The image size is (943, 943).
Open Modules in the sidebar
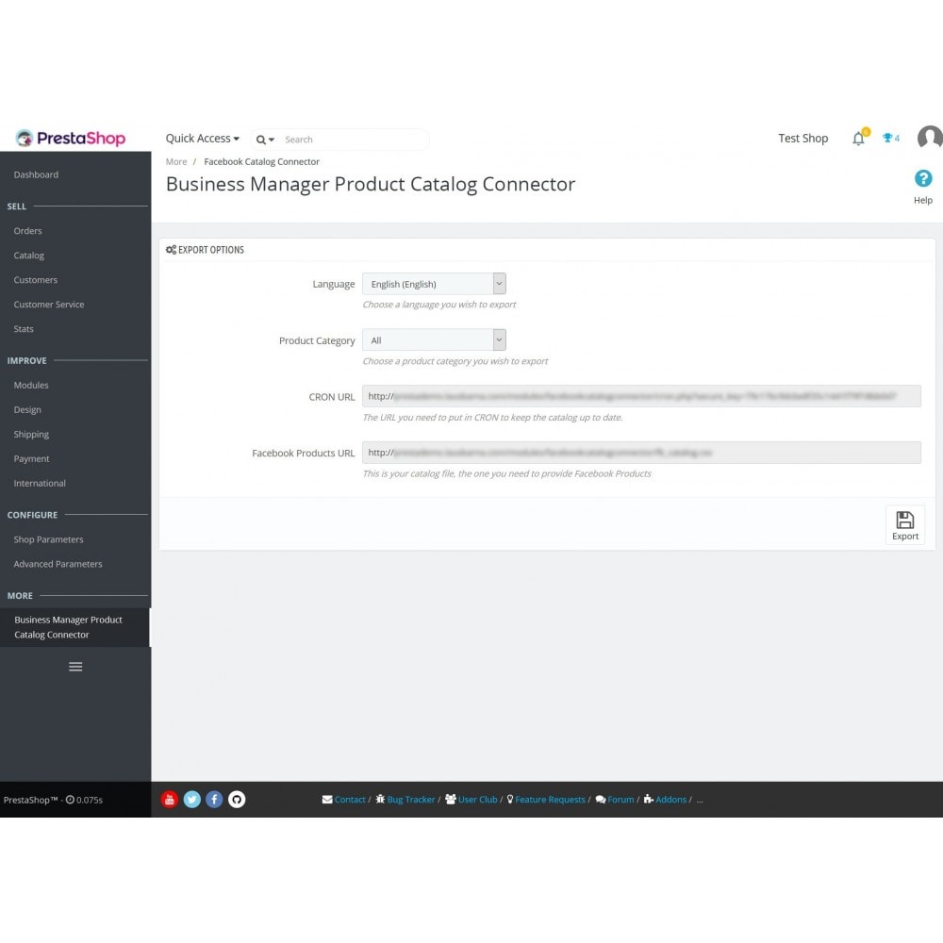click(31, 385)
